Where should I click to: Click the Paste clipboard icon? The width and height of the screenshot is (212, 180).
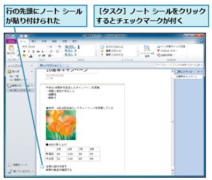point(11,48)
